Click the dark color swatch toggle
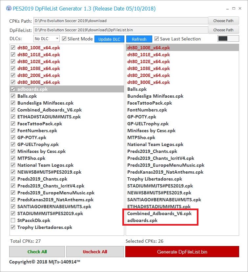This screenshot has width=248, height=272. pyautogui.click(x=228, y=38)
